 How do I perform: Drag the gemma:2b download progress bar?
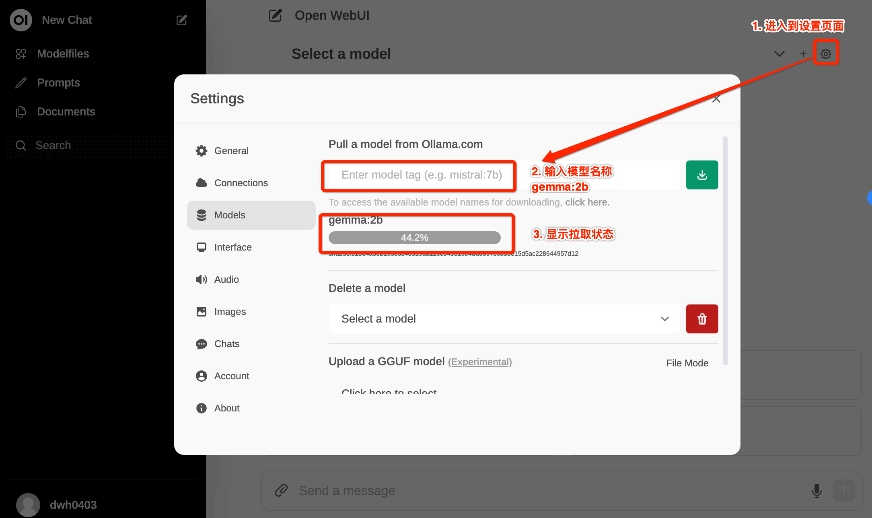point(414,237)
